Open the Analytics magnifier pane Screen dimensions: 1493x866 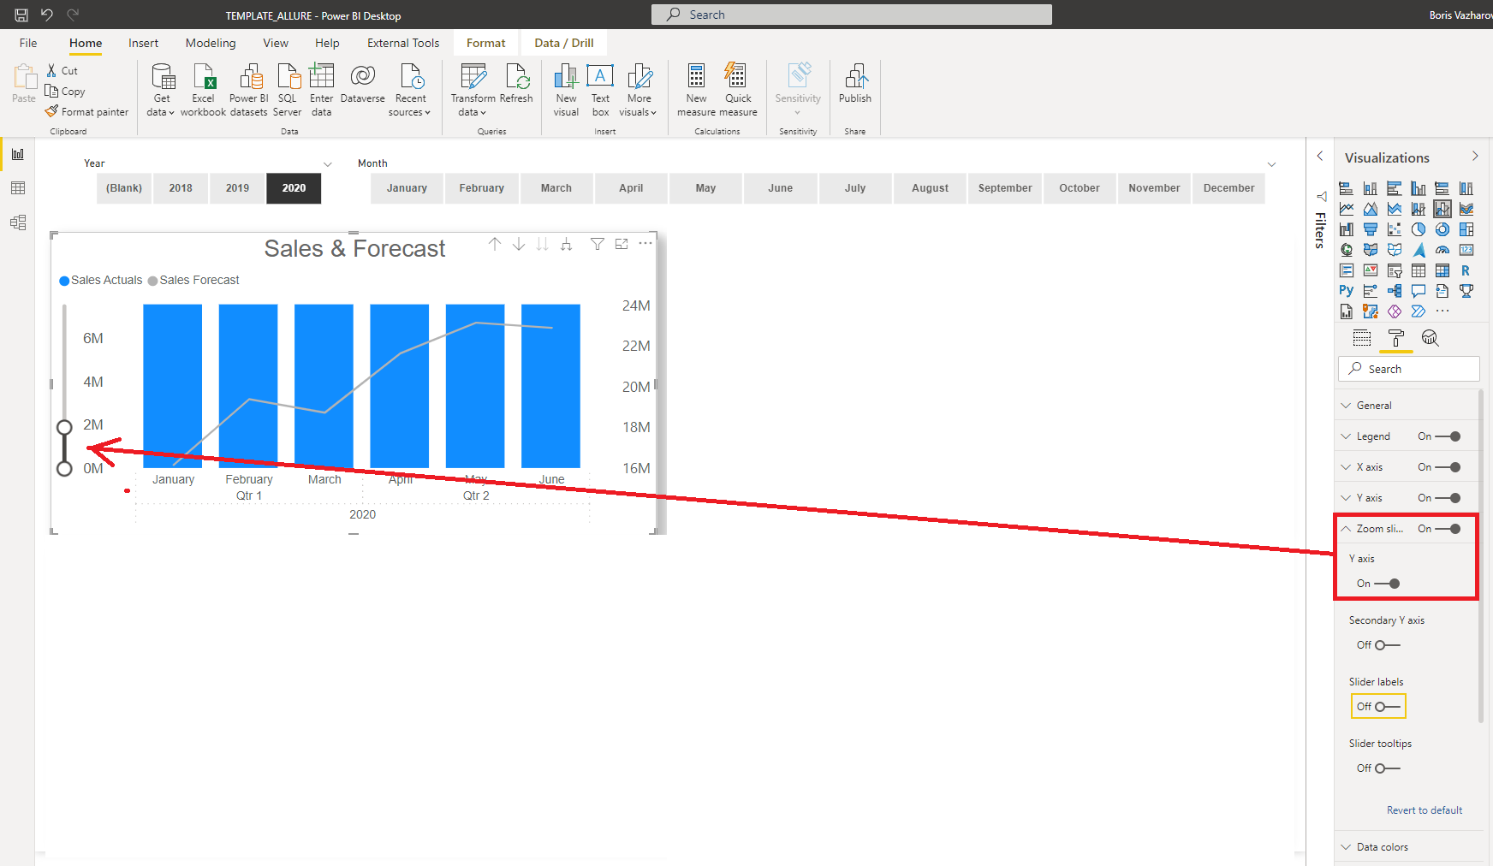pyautogui.click(x=1430, y=338)
